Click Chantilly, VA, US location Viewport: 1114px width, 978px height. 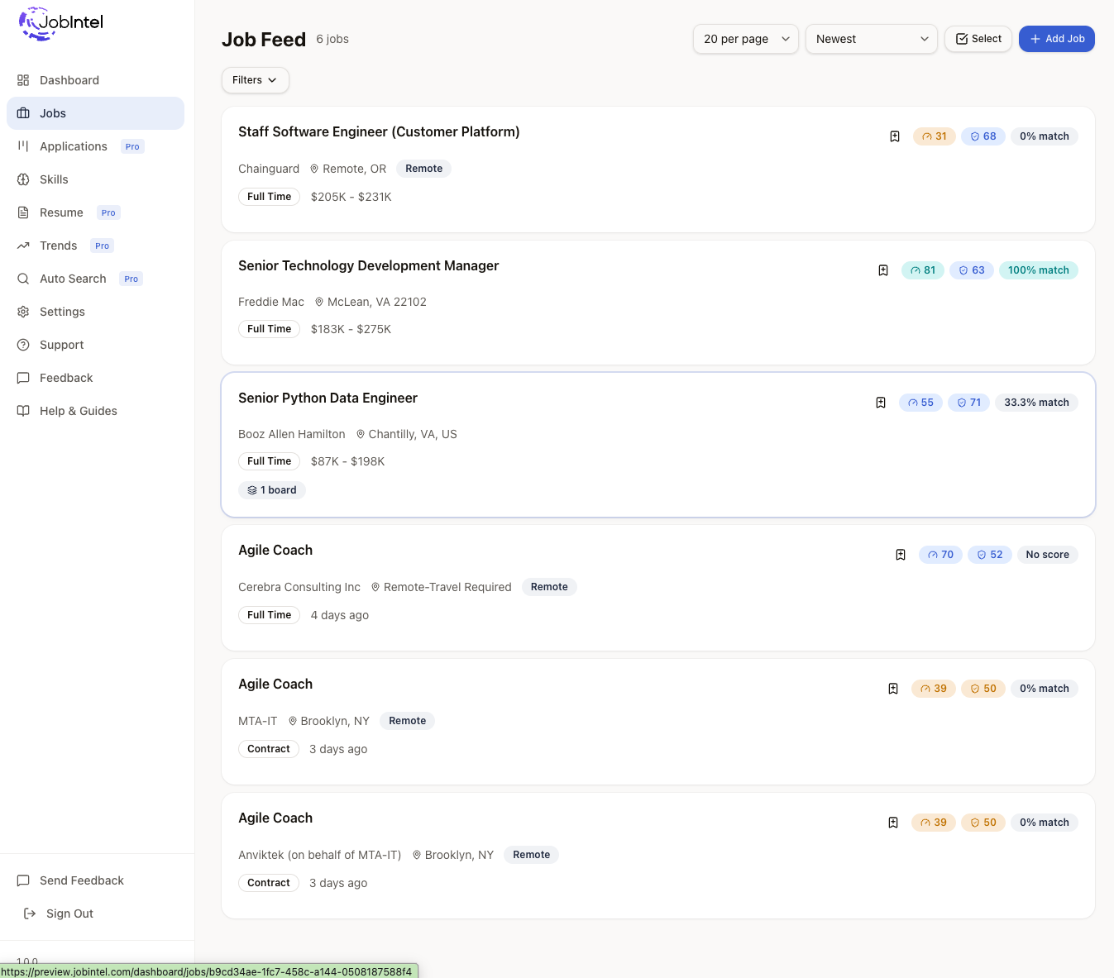(x=413, y=435)
